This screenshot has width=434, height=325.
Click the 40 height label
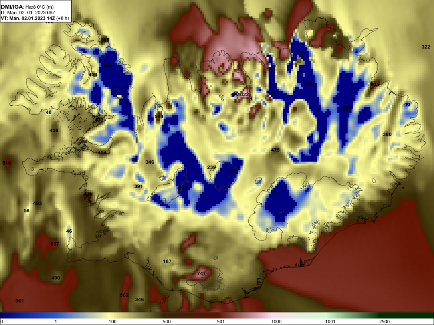(x=49, y=112)
